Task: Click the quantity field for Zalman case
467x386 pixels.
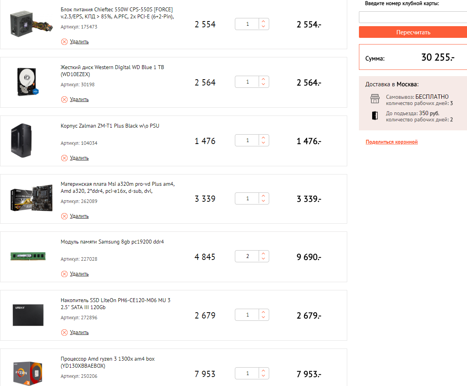Action: coord(247,141)
